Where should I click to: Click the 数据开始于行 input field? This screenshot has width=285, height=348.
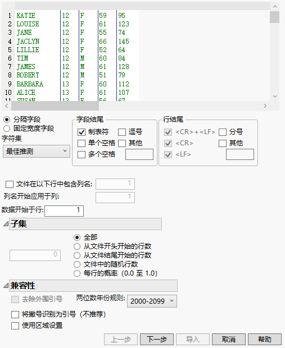[64, 210]
